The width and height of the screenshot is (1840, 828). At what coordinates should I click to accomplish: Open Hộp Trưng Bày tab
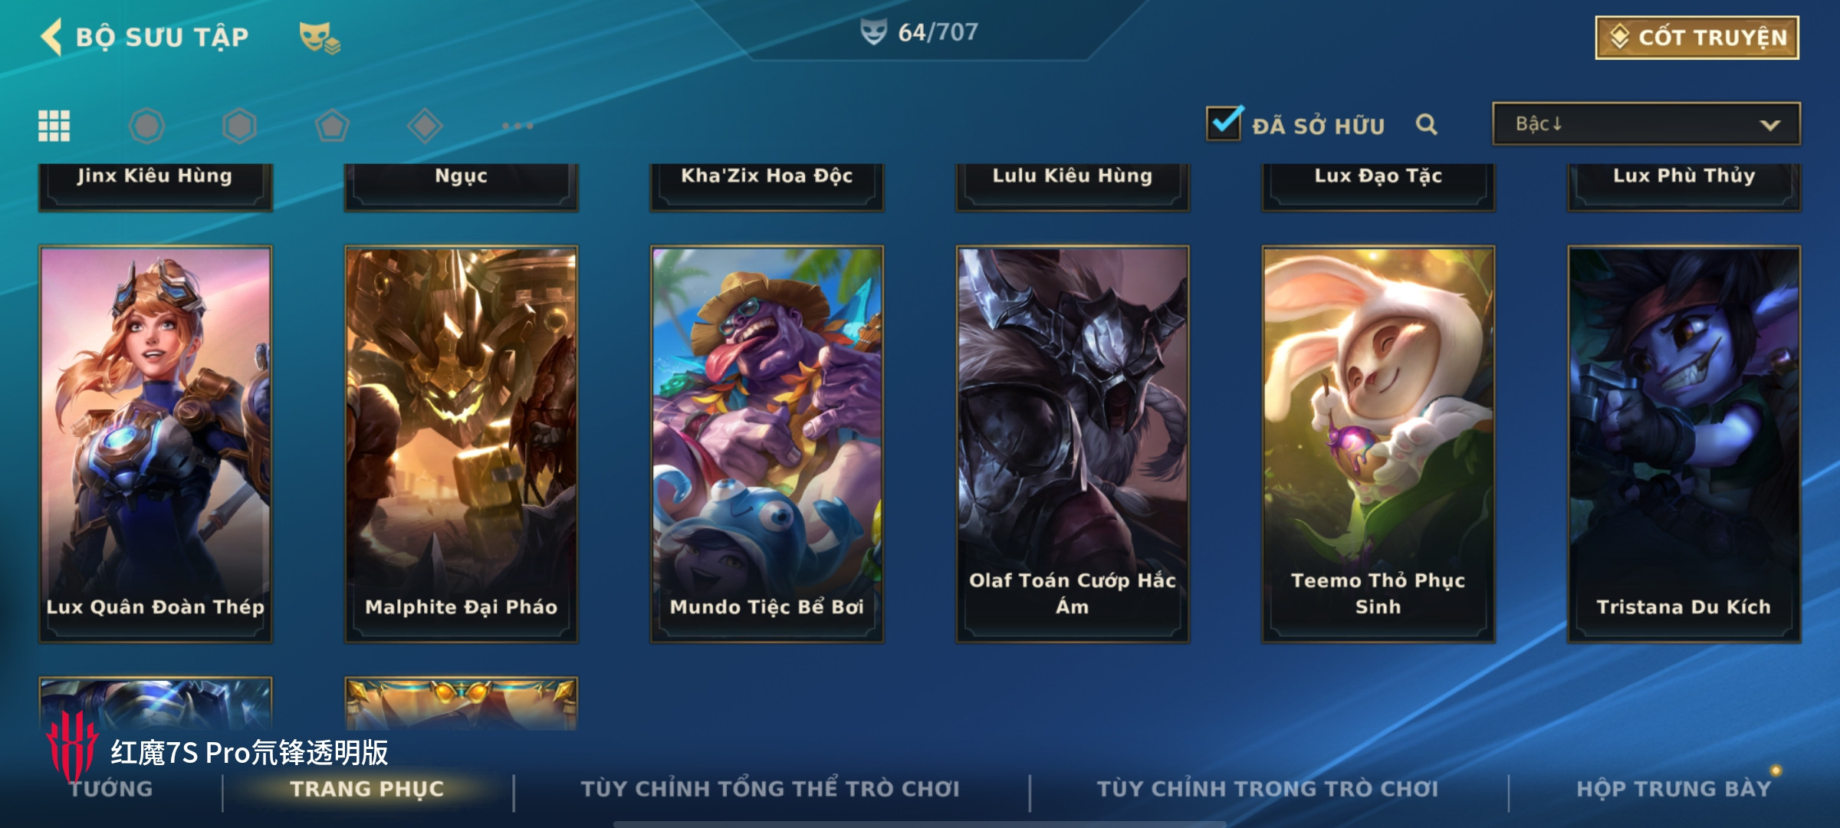[x=1674, y=788]
